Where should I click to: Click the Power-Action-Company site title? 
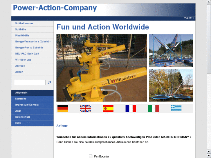pyautogui.click(x=55, y=8)
